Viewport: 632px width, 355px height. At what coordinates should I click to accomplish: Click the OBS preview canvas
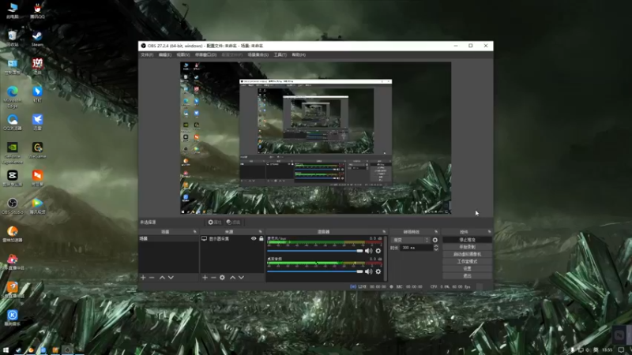315,137
